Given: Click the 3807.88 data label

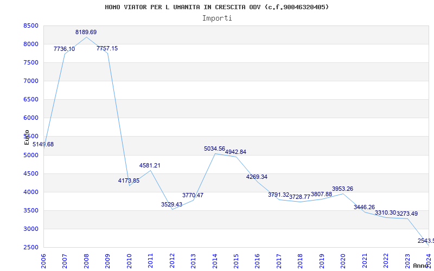Looking at the screenshot, I should pos(321,194).
